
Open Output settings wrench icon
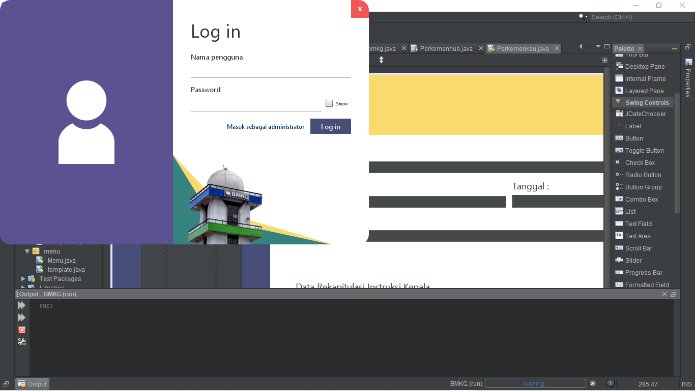[21, 342]
